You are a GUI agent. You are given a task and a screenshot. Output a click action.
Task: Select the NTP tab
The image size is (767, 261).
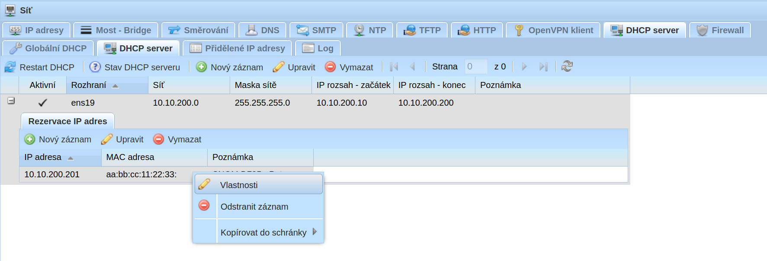coord(370,30)
